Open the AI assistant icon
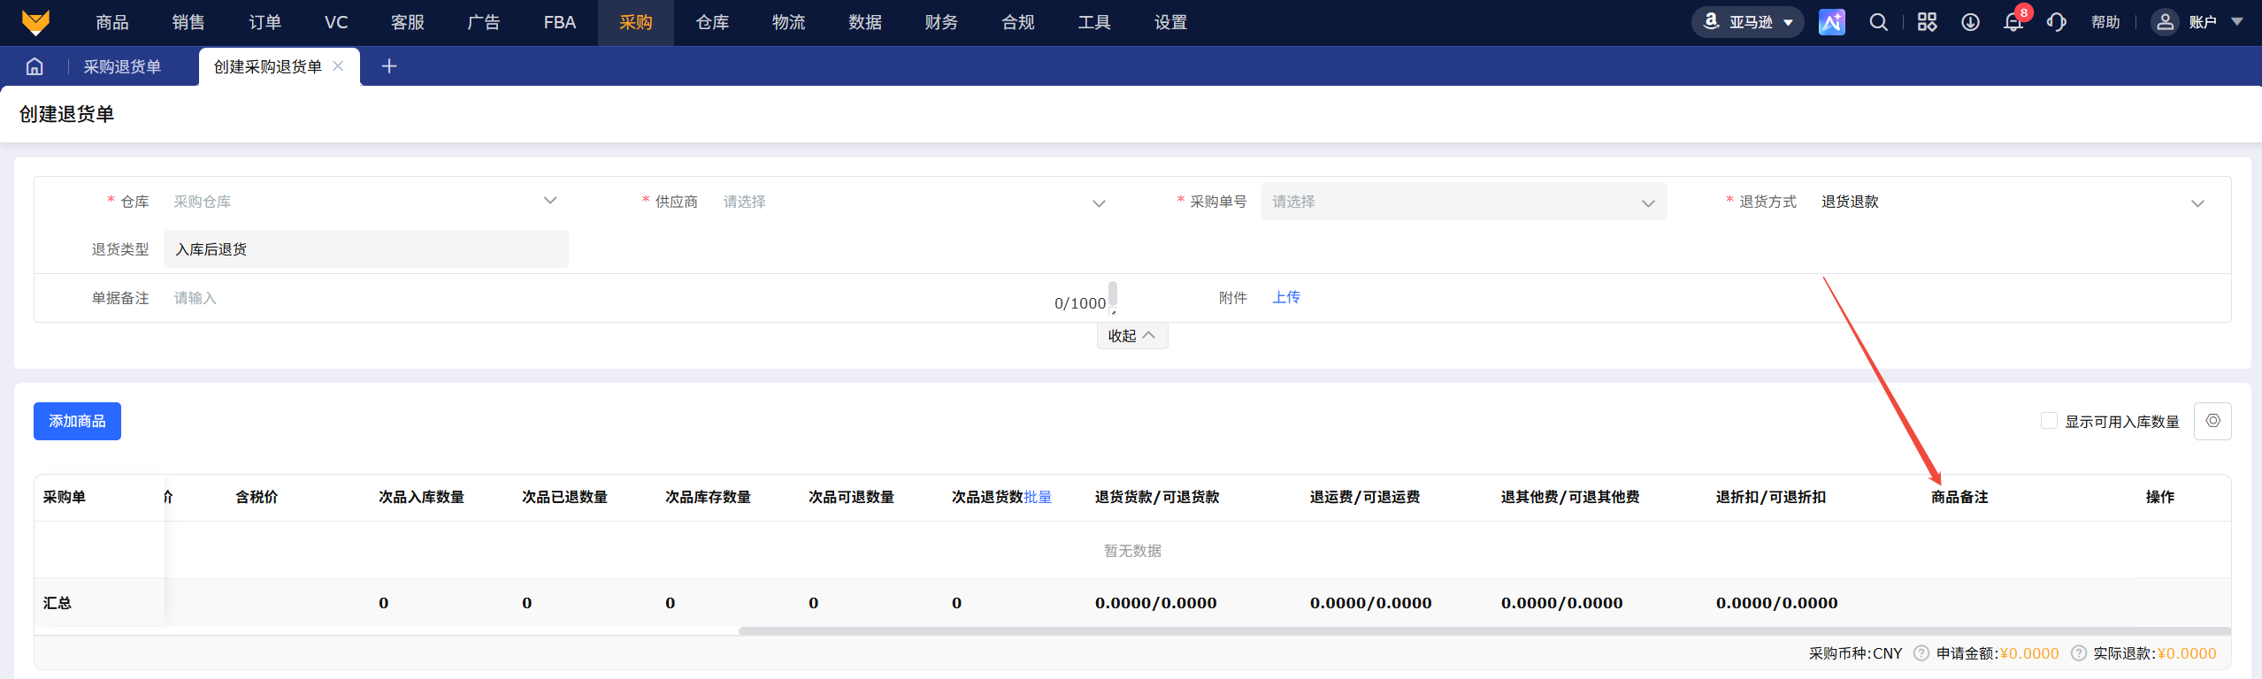The image size is (2262, 679). pos(1831,22)
